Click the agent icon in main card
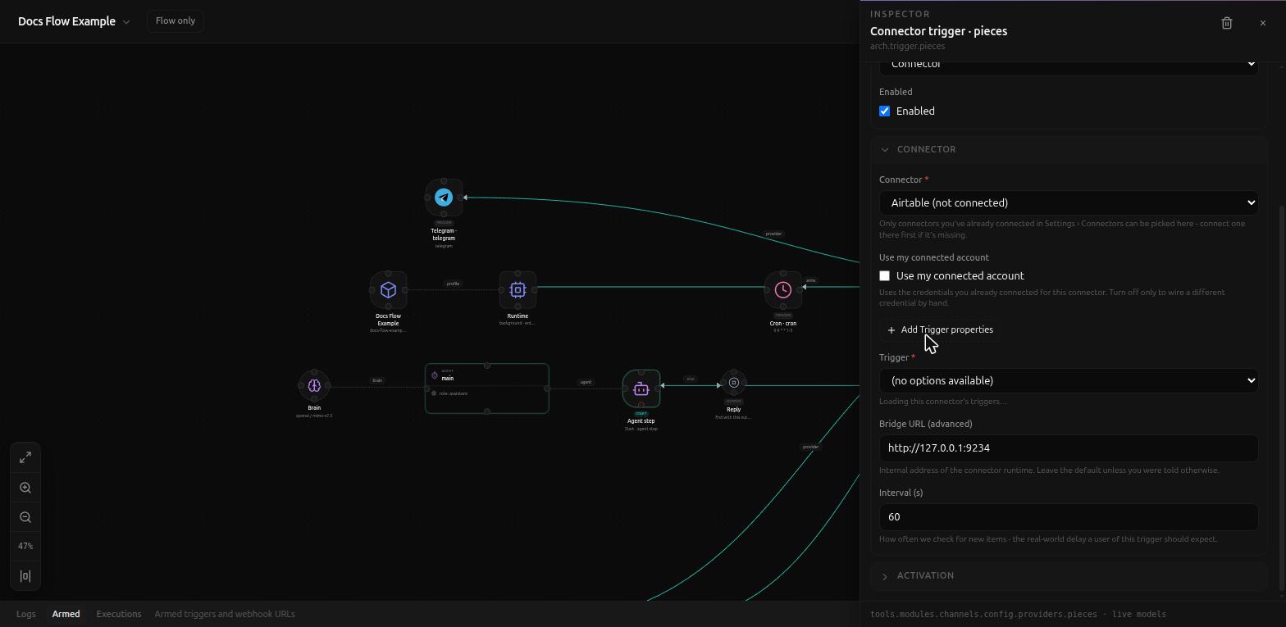 coord(435,375)
